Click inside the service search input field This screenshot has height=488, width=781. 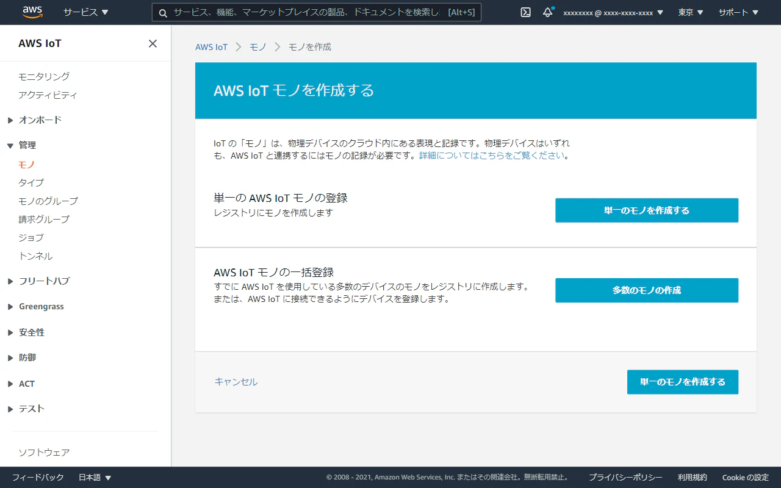click(305, 12)
